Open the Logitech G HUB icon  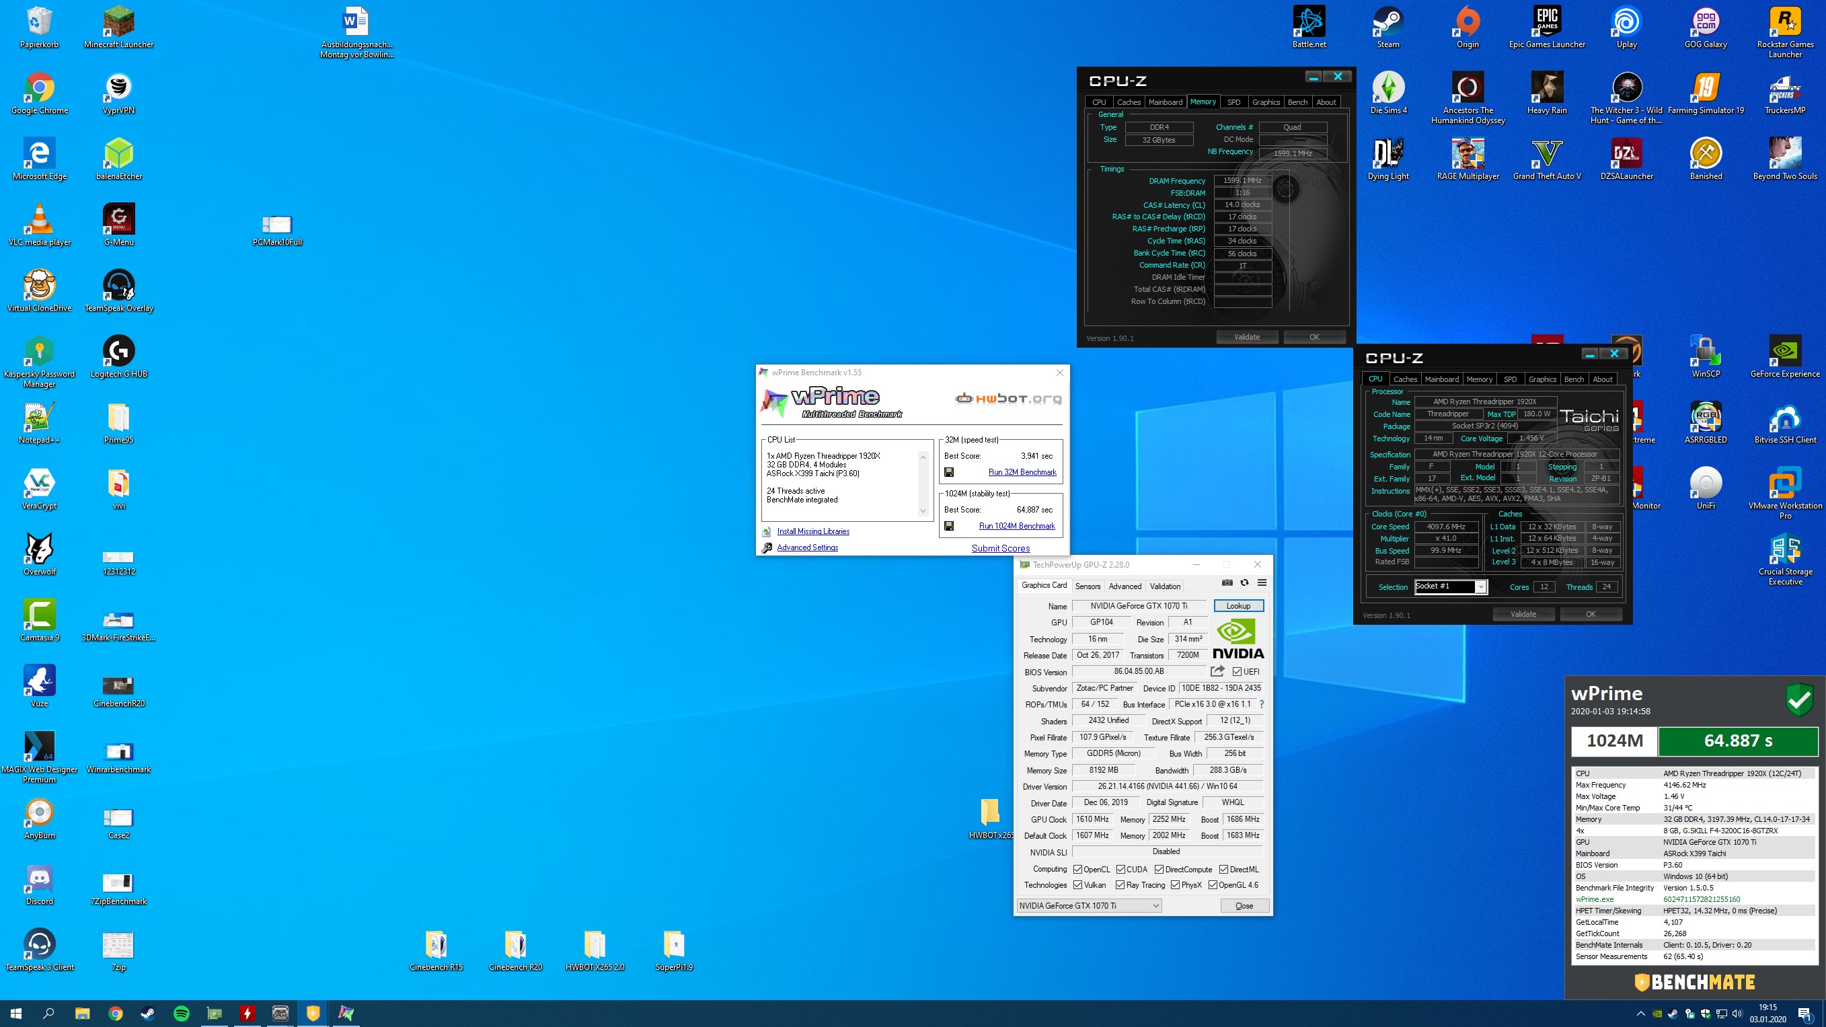[x=118, y=358]
